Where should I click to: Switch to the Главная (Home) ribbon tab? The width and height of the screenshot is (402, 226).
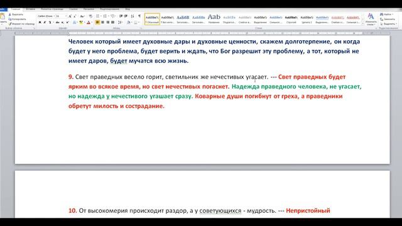pos(15,9)
